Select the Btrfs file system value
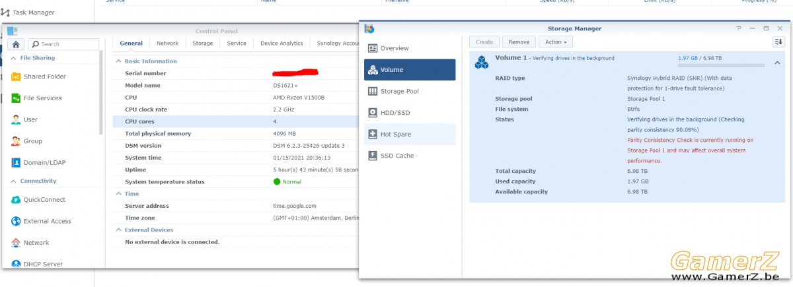793x287 pixels. pyautogui.click(x=634, y=110)
